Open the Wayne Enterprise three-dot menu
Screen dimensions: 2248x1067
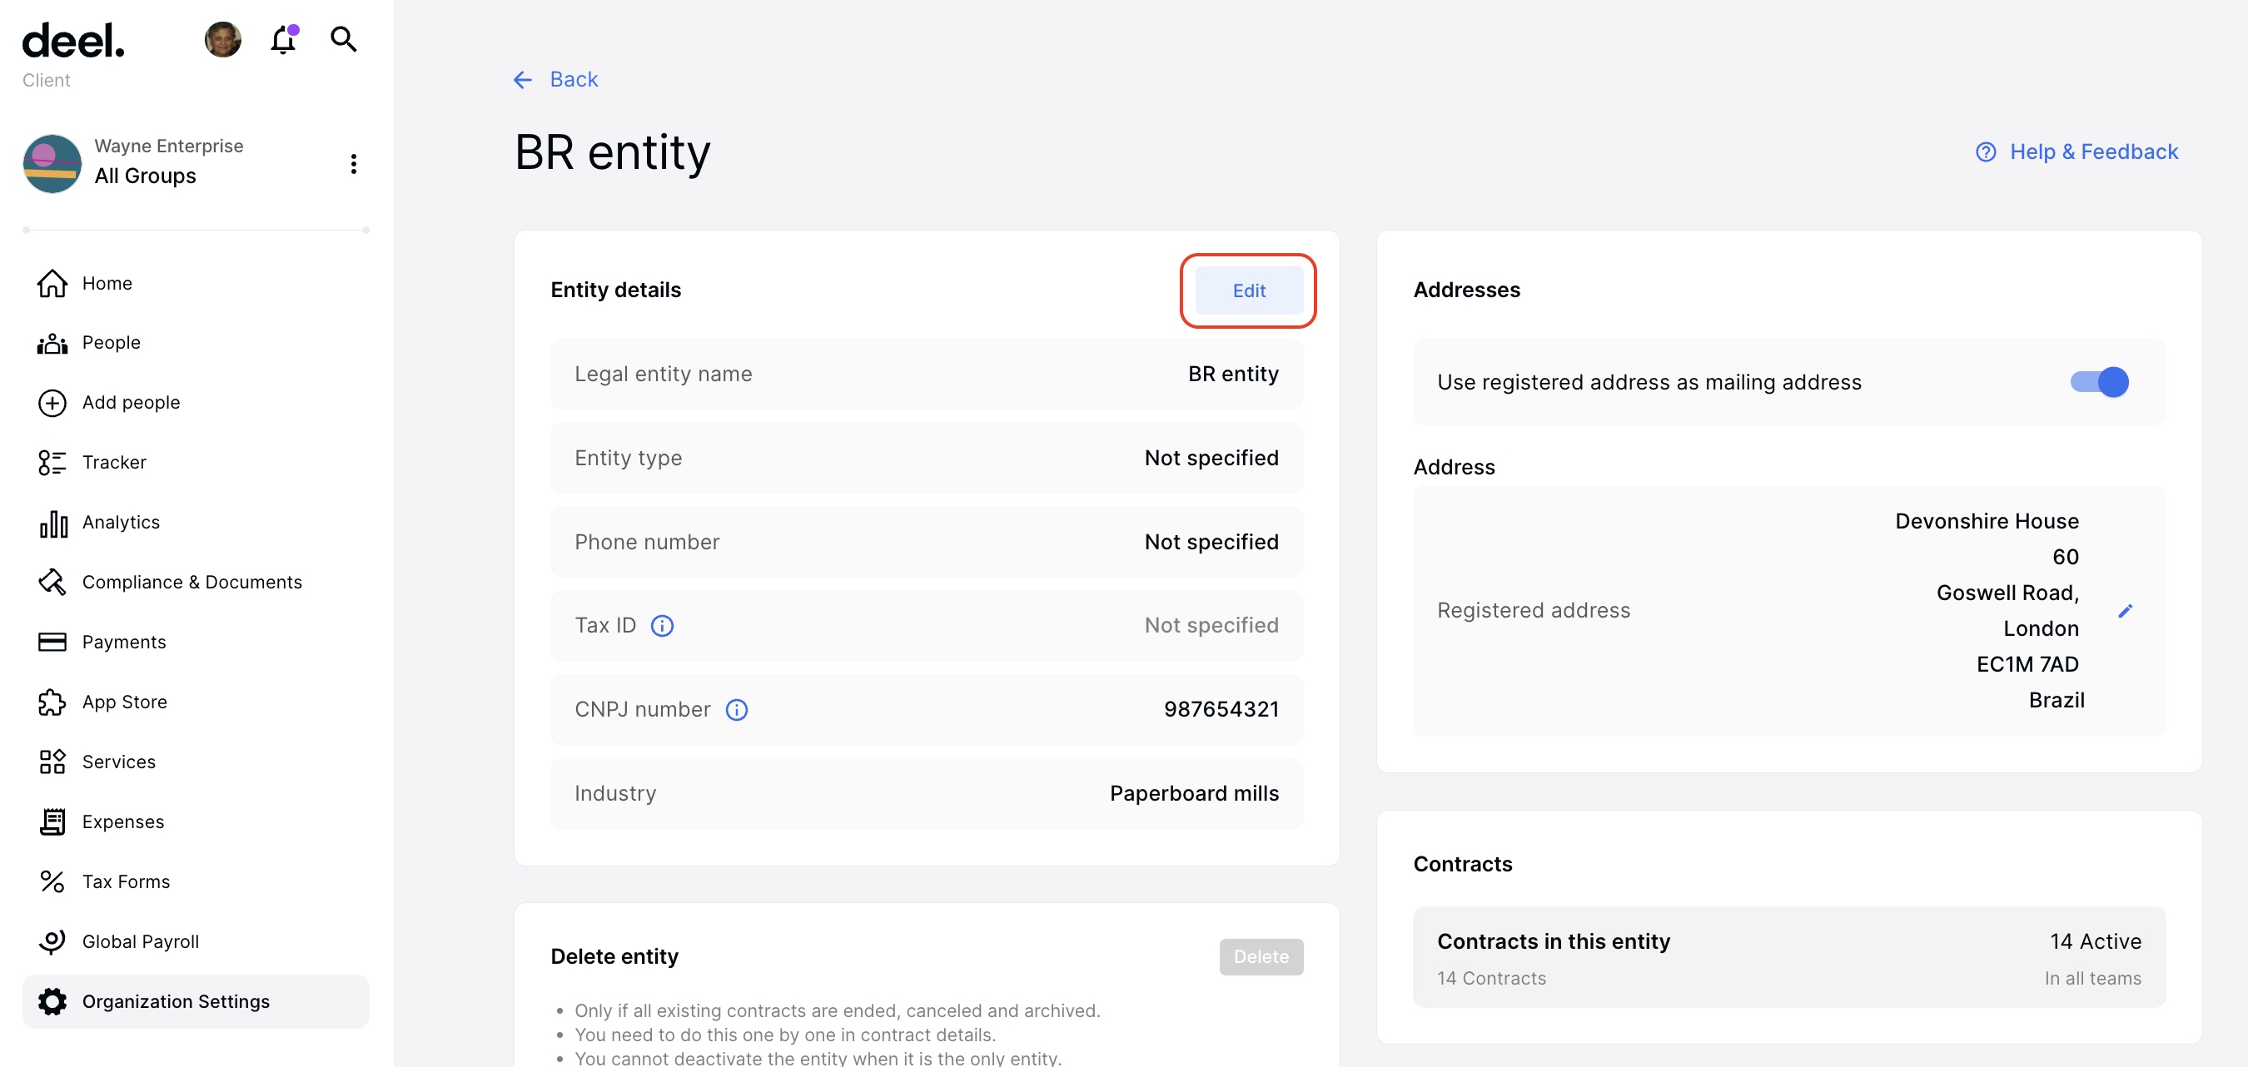(353, 163)
